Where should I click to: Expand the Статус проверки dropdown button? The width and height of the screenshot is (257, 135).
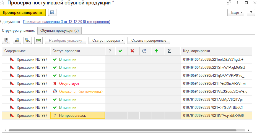(x=107, y=40)
